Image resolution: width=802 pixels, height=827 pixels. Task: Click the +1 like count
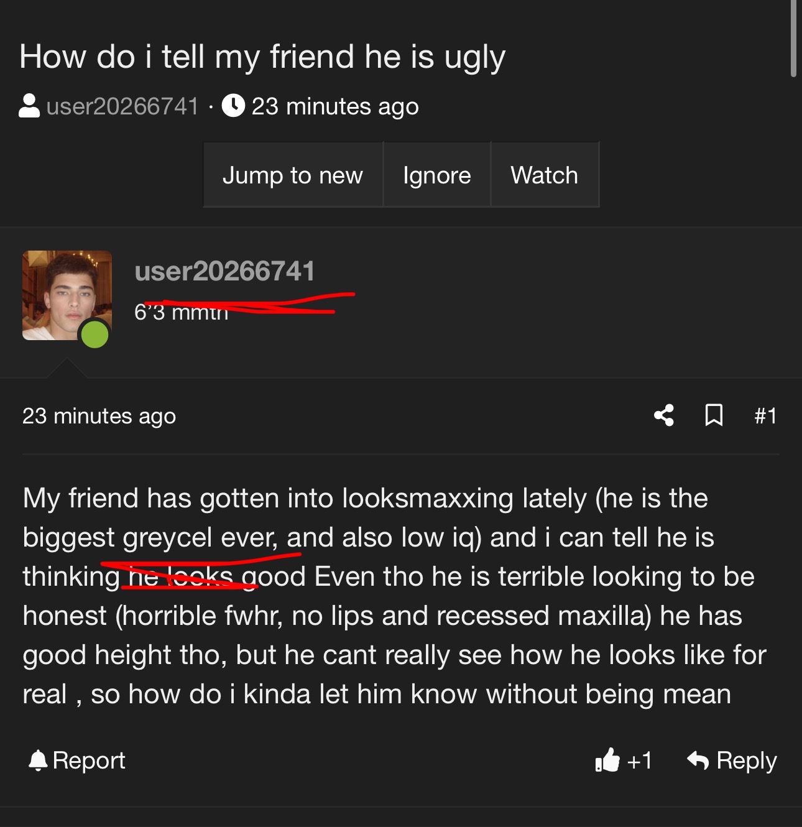tap(640, 760)
